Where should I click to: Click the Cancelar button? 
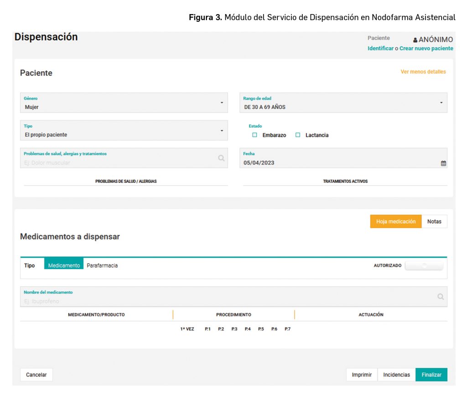(36, 375)
